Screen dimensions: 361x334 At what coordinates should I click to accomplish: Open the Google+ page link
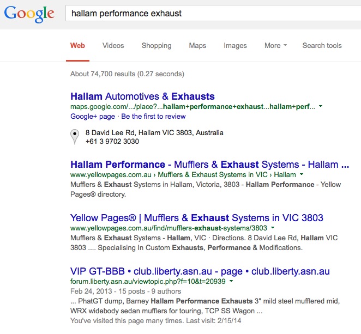pos(93,117)
